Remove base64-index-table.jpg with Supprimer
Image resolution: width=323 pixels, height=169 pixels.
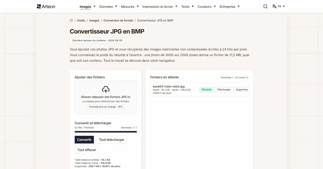click(x=242, y=90)
